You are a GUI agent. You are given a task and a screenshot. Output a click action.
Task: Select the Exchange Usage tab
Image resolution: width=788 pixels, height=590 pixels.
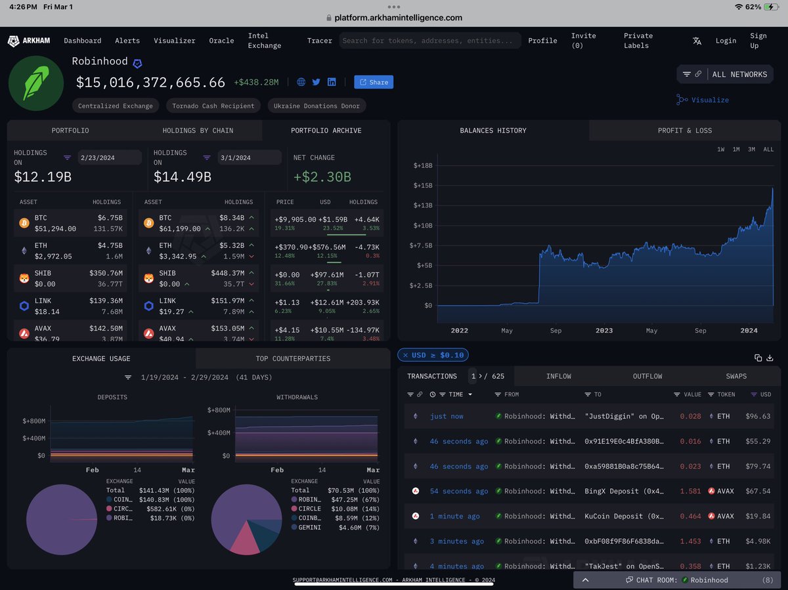pos(101,358)
